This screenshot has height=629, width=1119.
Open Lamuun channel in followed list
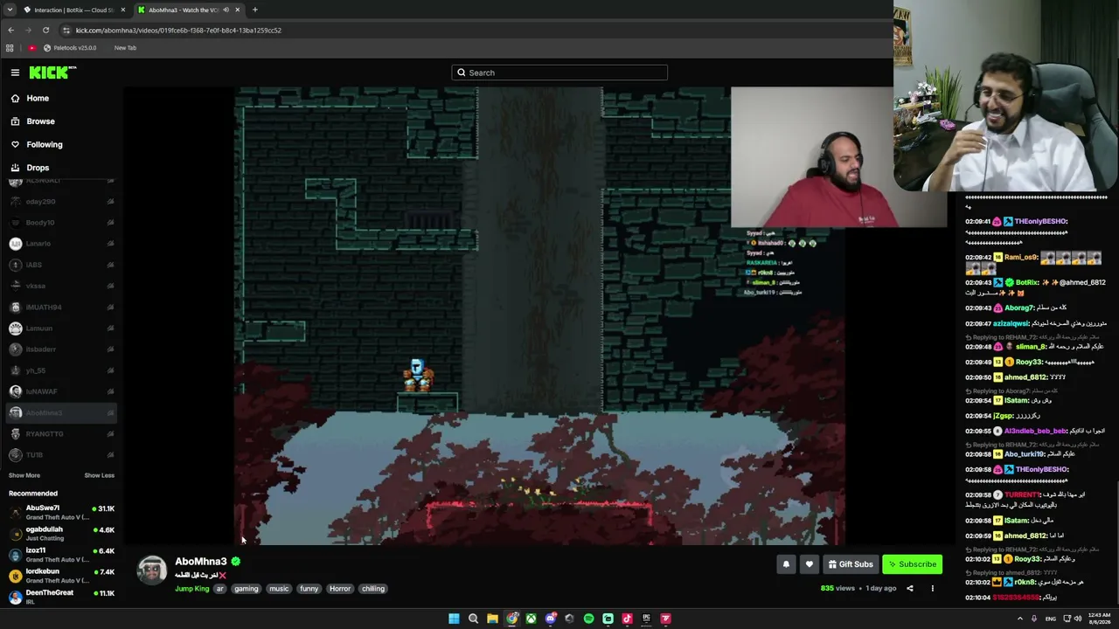pos(61,328)
